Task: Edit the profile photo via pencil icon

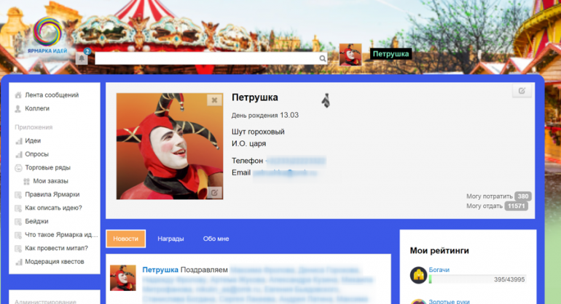Action: pyautogui.click(x=213, y=192)
